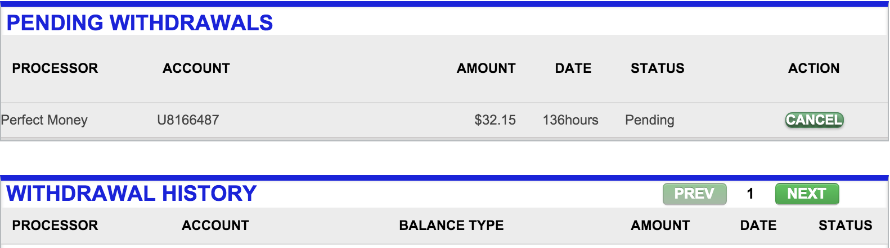Click Amount column header in Pending Withdrawals

tap(486, 68)
